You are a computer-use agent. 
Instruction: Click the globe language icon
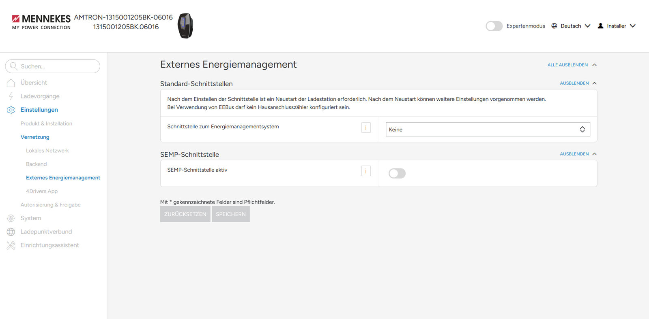pyautogui.click(x=554, y=26)
